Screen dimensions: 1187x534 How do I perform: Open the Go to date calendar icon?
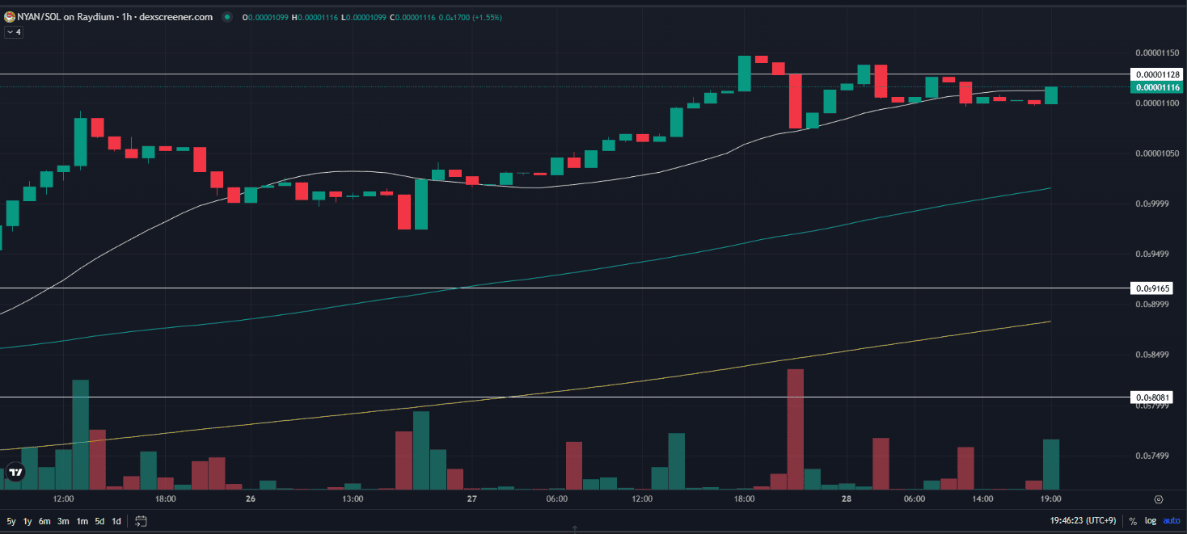pos(141,521)
